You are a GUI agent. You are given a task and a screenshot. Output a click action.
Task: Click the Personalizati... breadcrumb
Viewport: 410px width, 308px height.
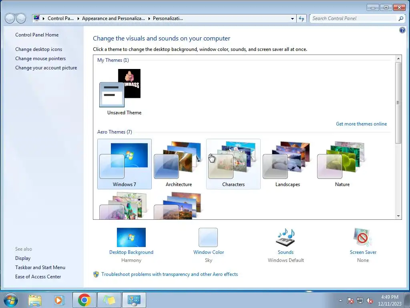coord(168,18)
